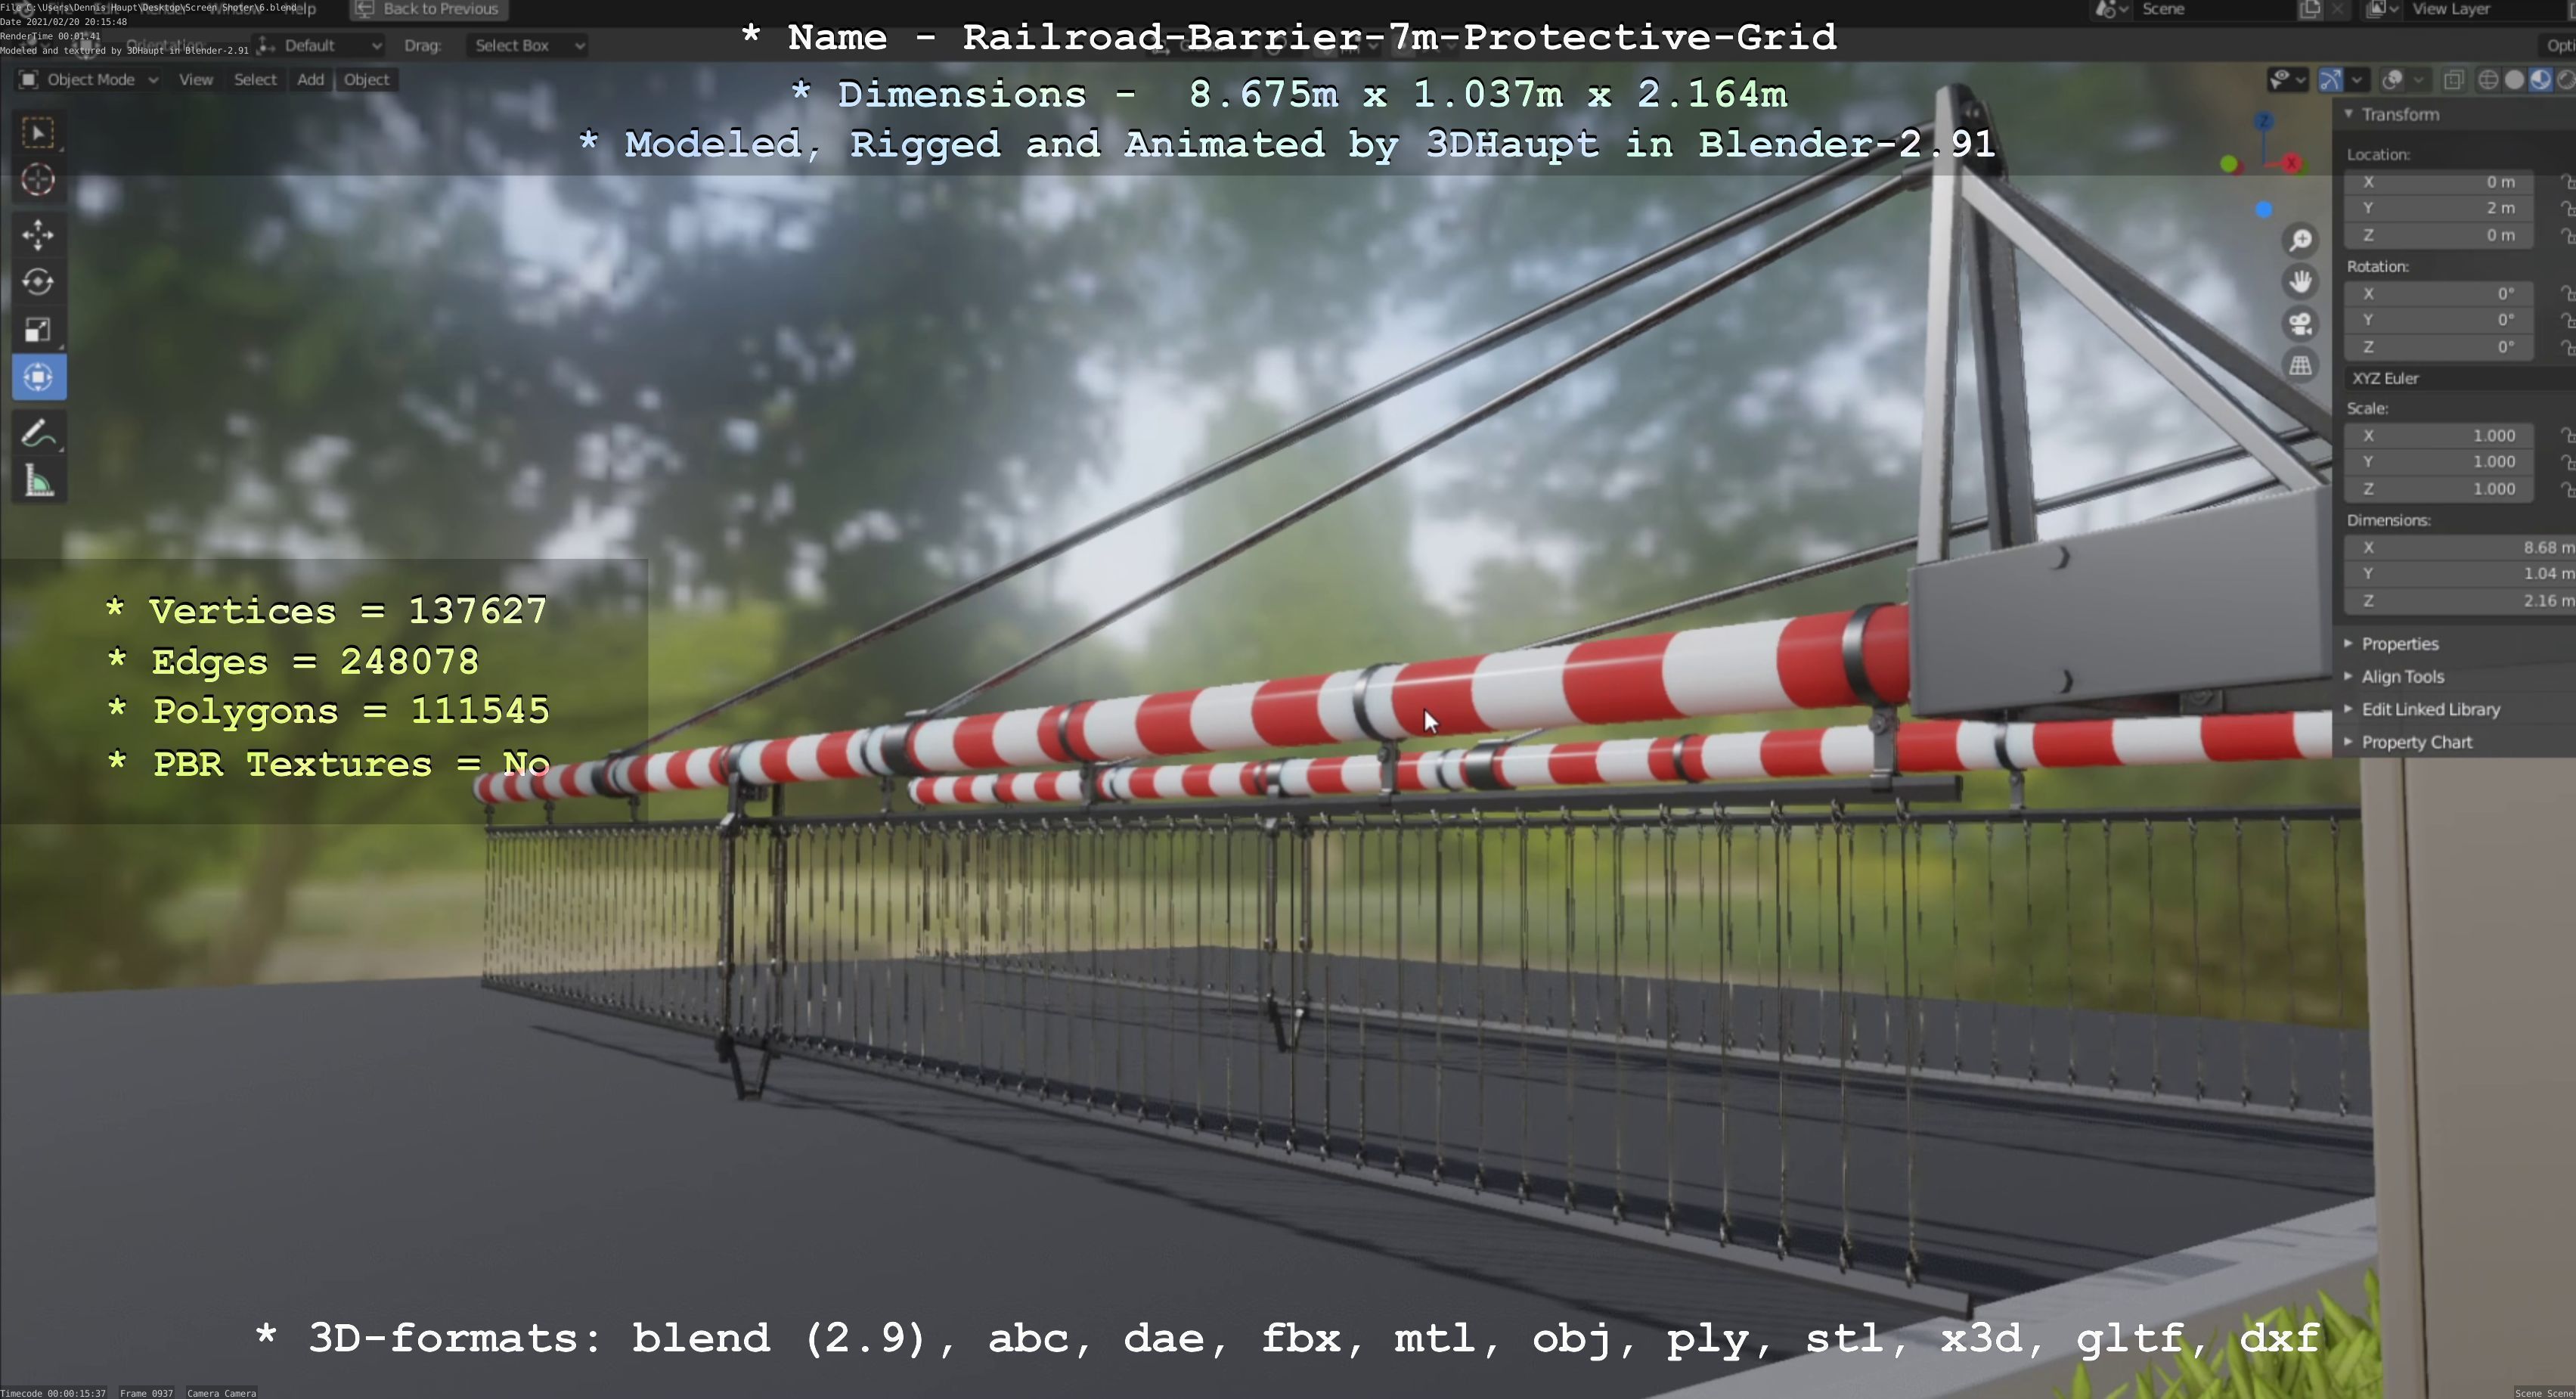Select the Annotate pencil tool
2576x1399 pixels.
(38, 434)
